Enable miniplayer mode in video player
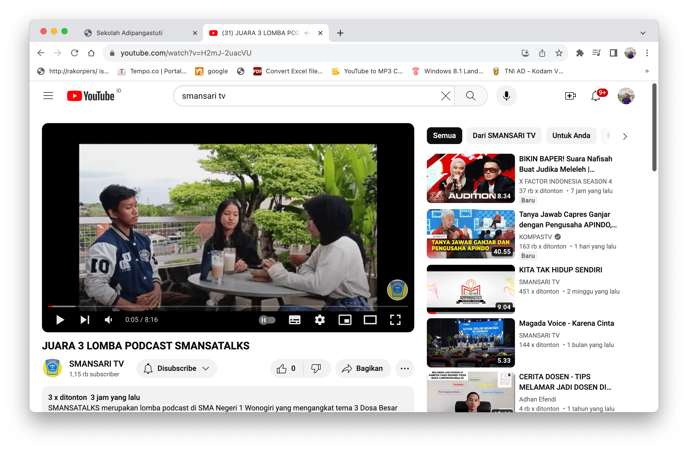688x451 pixels. (345, 320)
